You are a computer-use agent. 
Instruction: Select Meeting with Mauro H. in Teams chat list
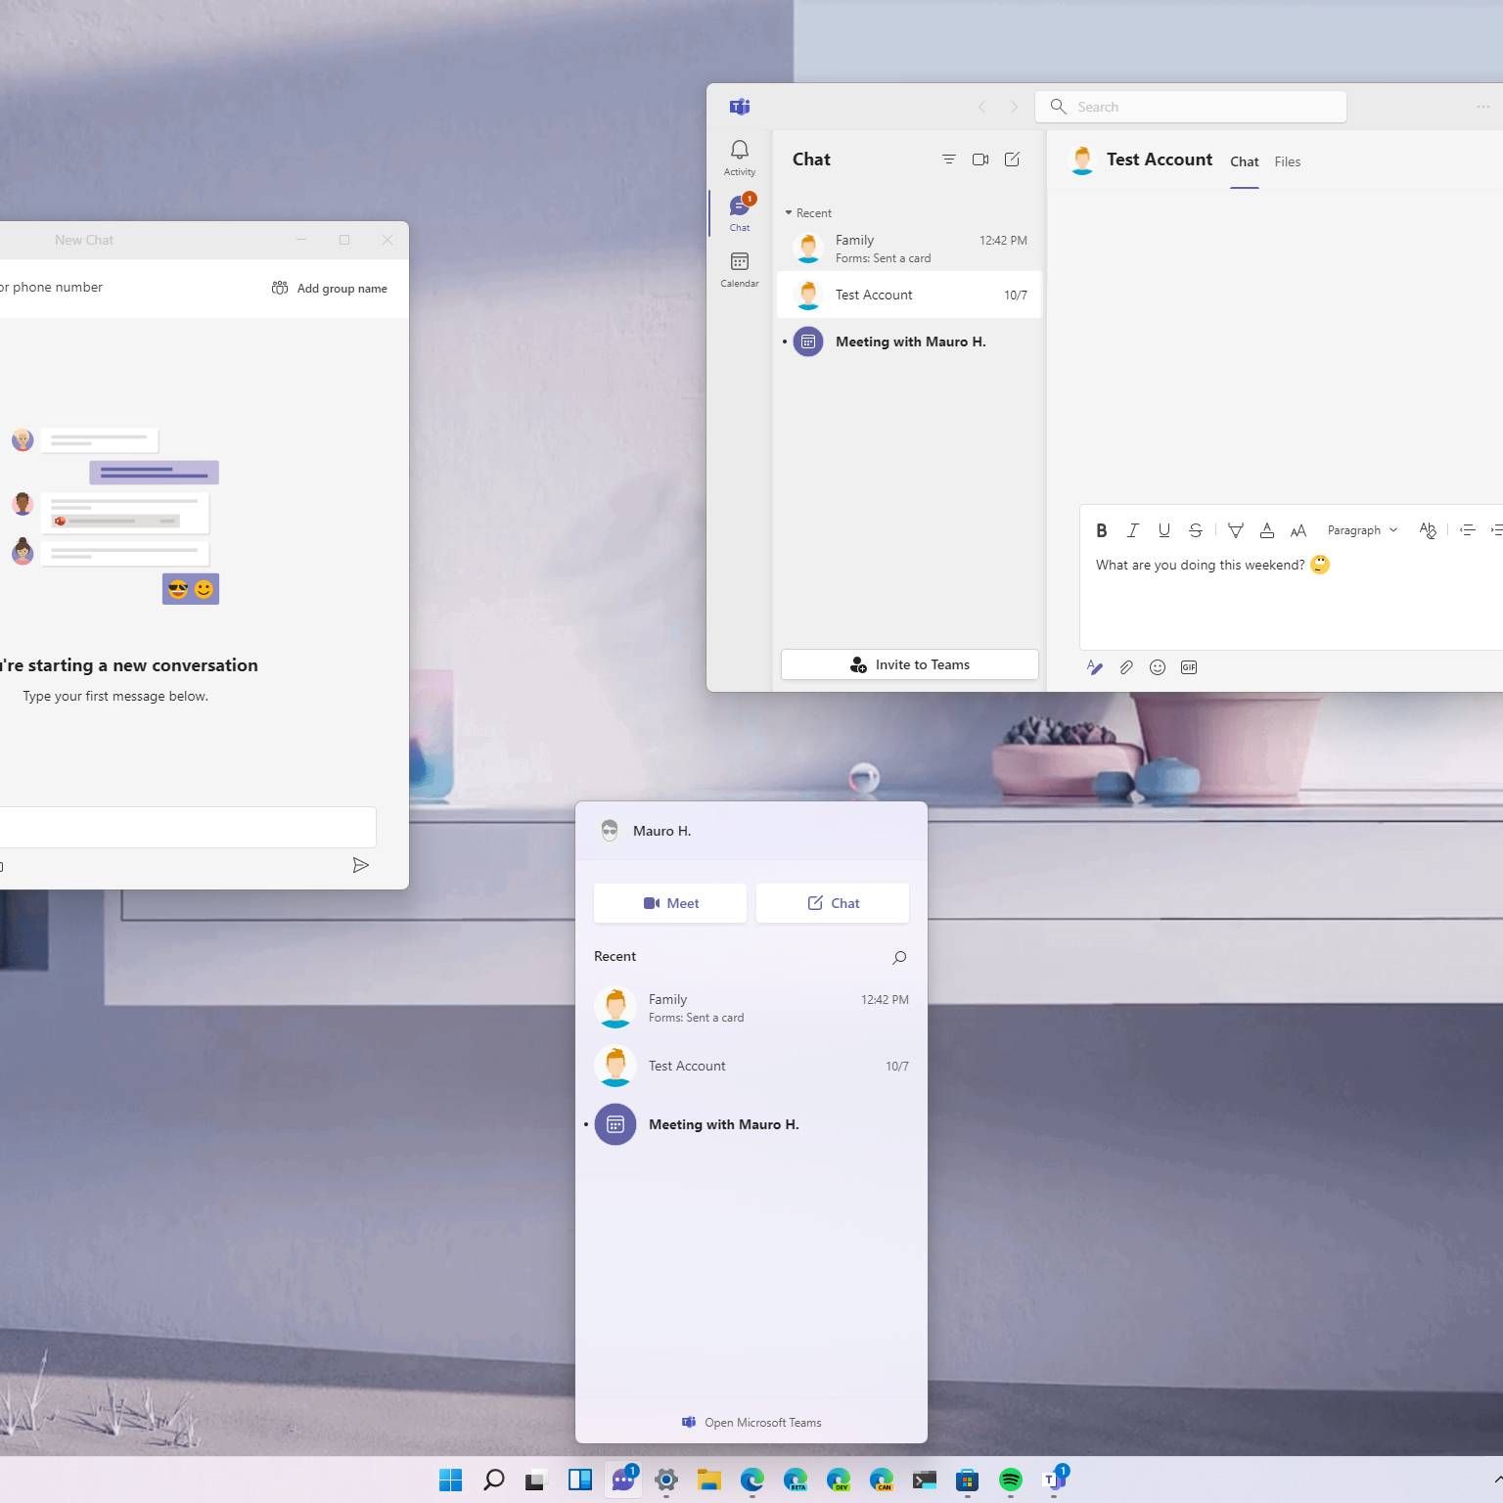coord(909,342)
